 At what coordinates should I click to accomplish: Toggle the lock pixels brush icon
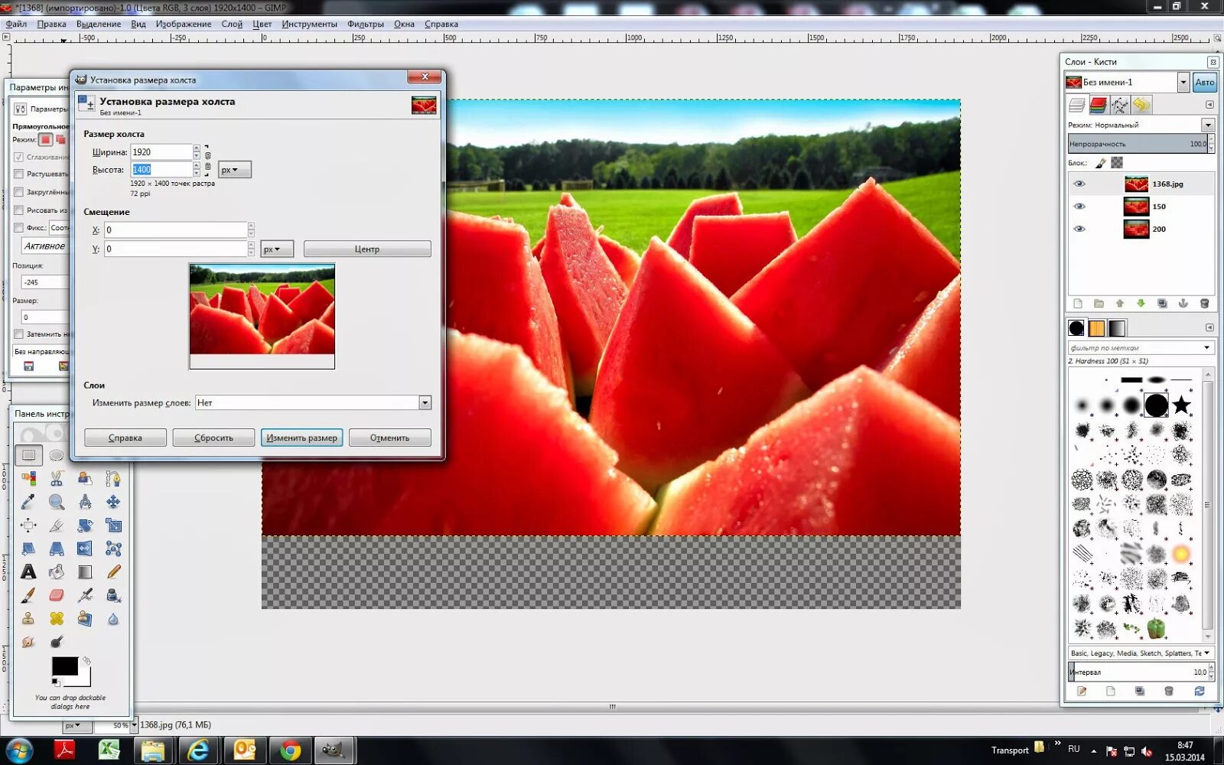pos(1101,163)
